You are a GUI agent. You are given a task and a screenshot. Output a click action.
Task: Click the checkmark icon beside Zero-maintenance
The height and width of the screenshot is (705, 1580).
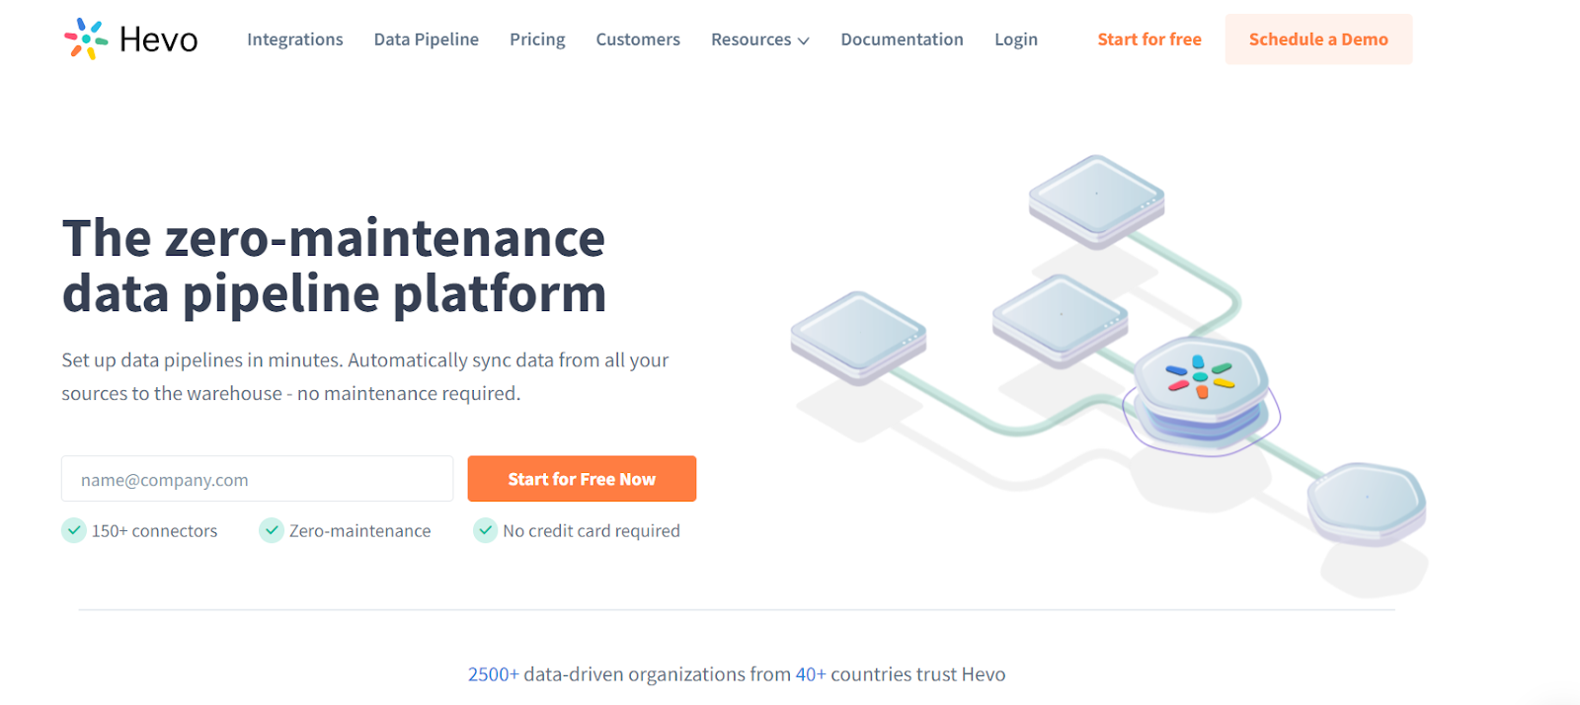coord(272,530)
